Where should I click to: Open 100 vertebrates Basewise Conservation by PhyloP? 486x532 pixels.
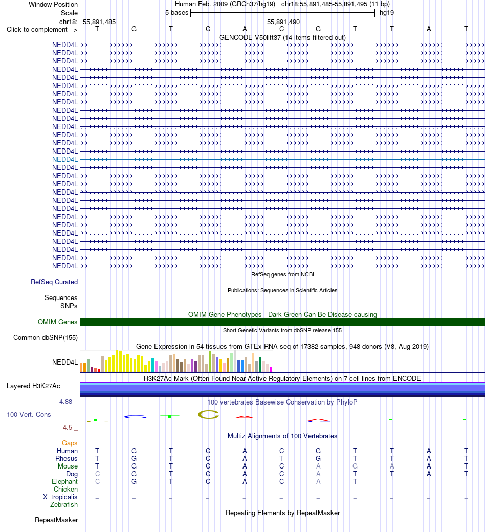(x=282, y=402)
